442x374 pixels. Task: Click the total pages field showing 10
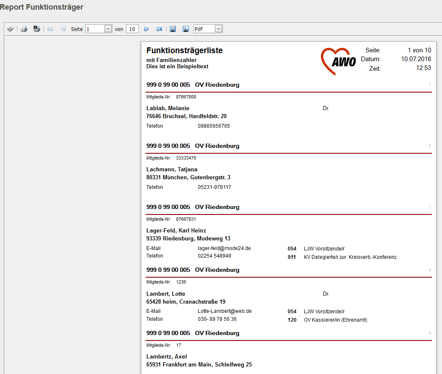pos(132,29)
